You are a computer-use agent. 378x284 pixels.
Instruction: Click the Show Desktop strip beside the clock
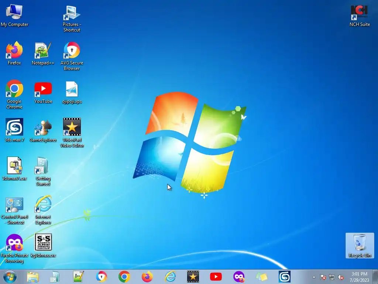376,277
